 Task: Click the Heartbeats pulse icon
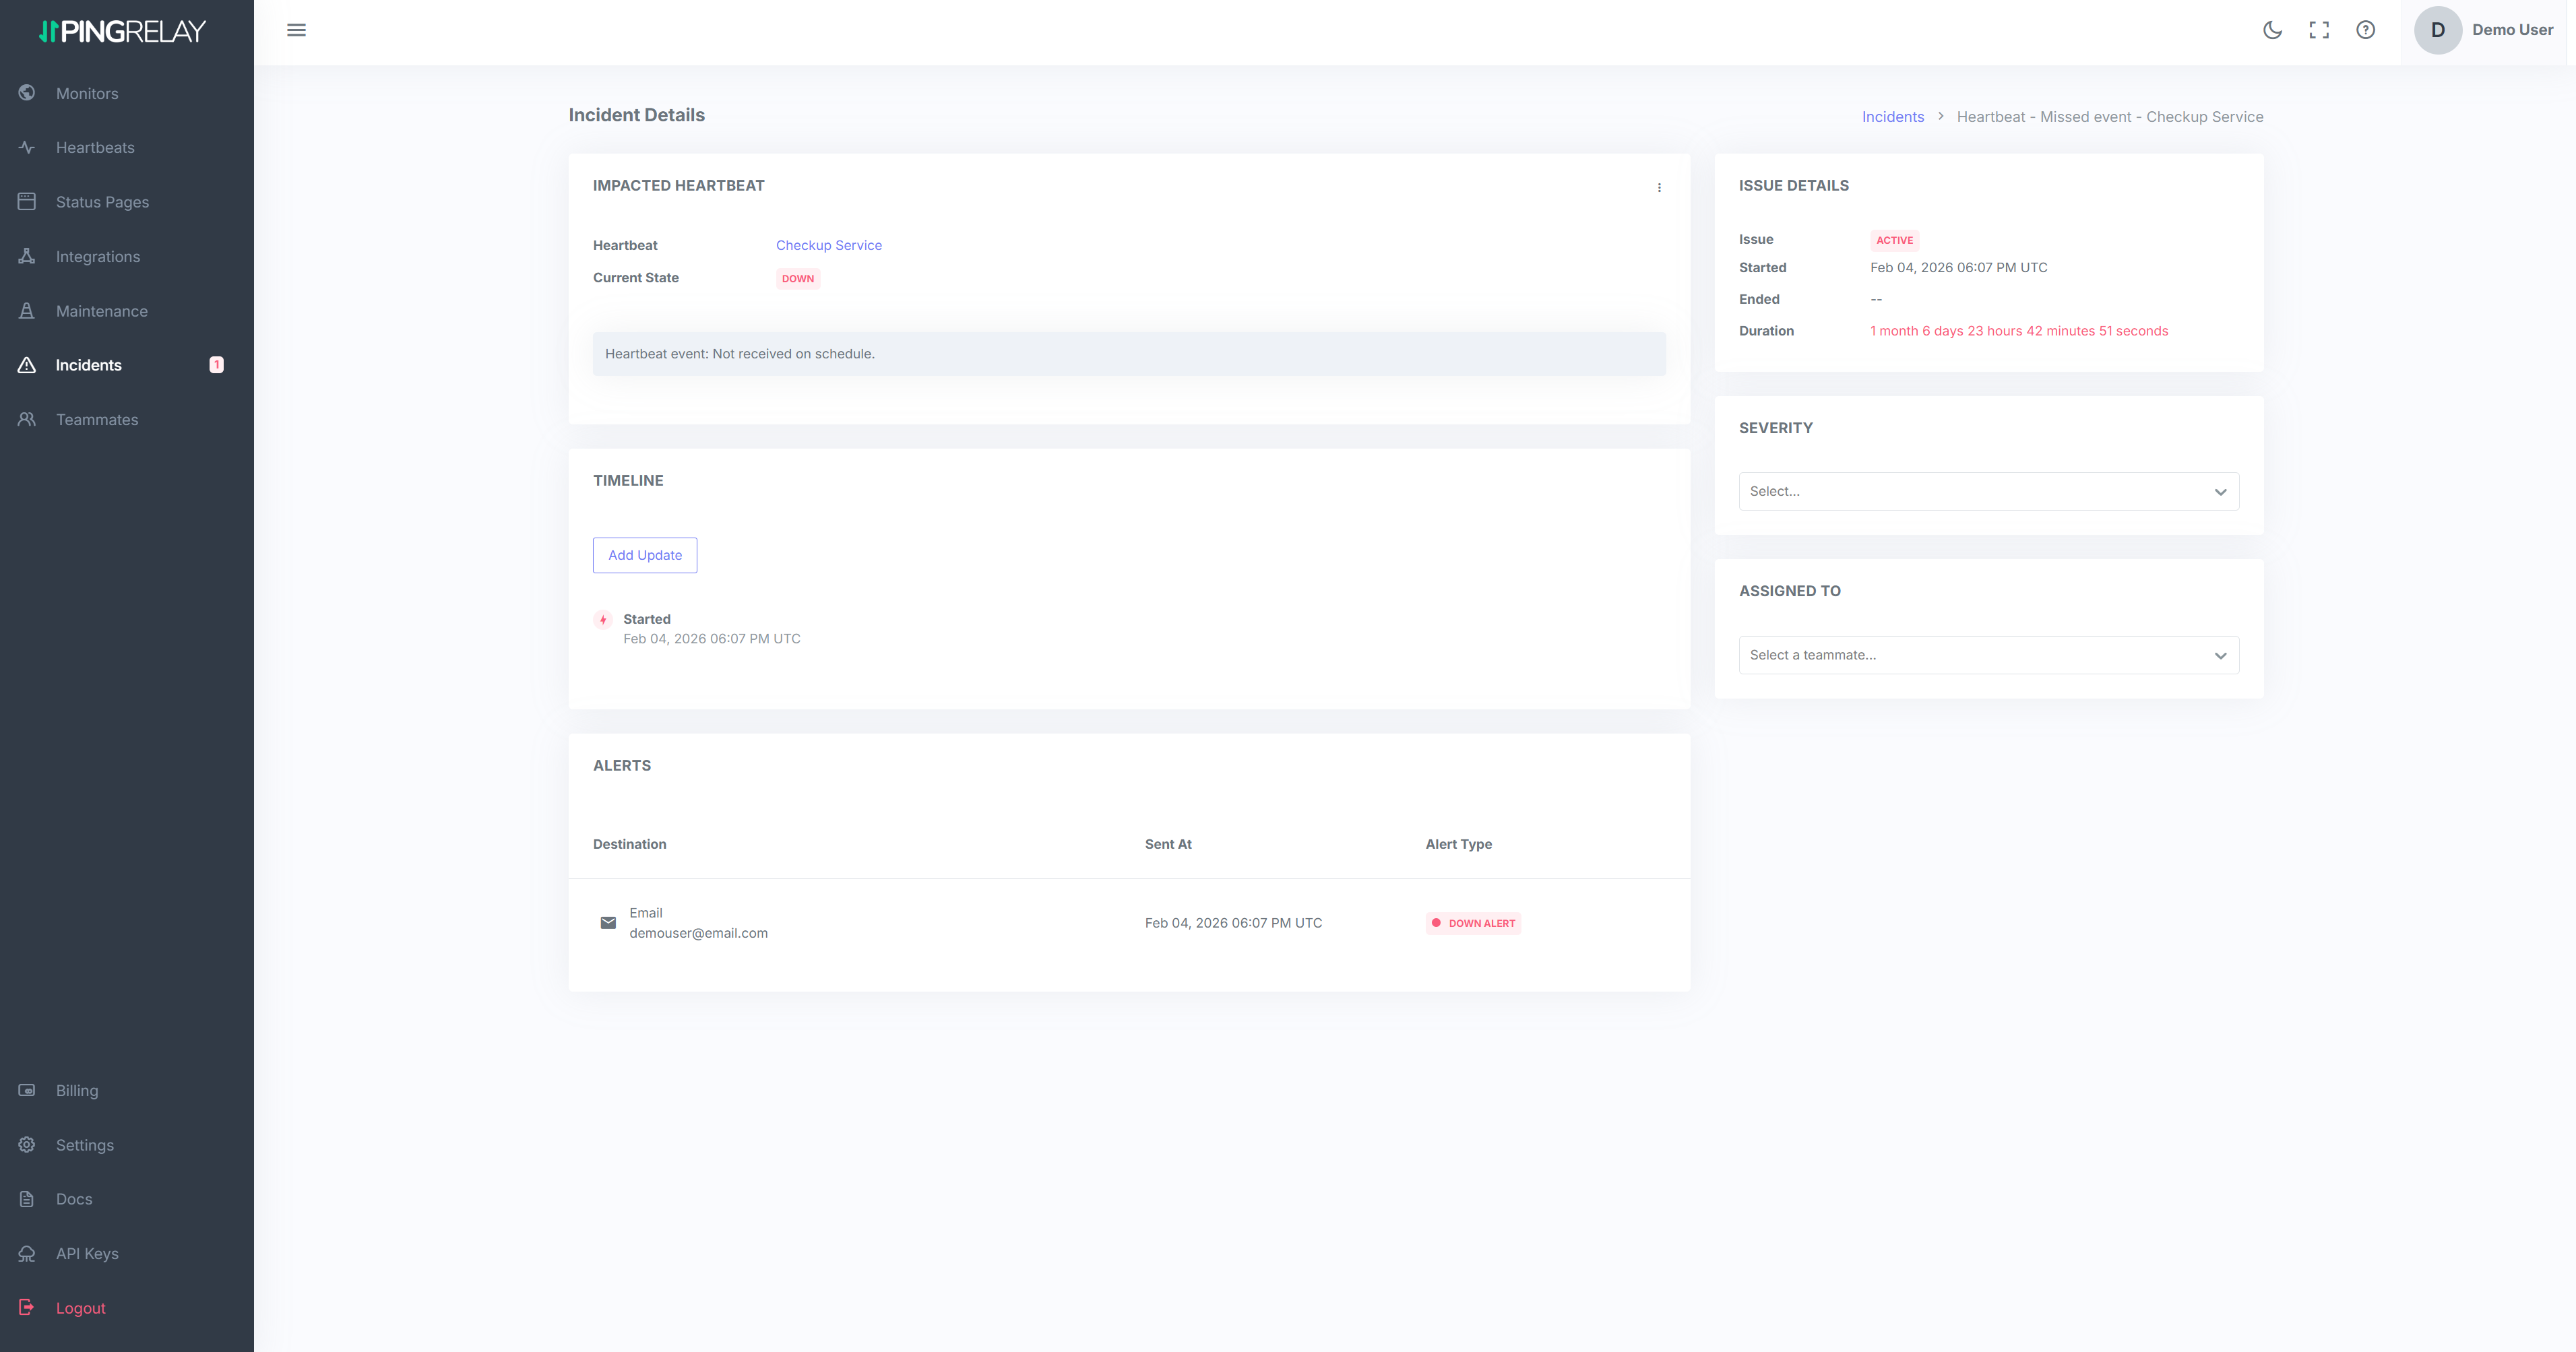[27, 147]
